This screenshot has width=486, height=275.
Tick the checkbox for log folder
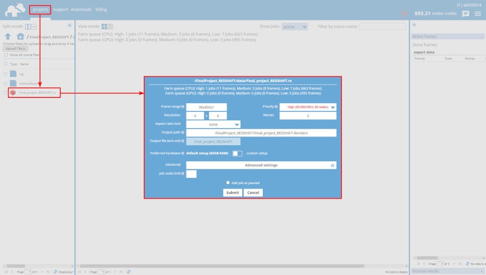coord(5,74)
